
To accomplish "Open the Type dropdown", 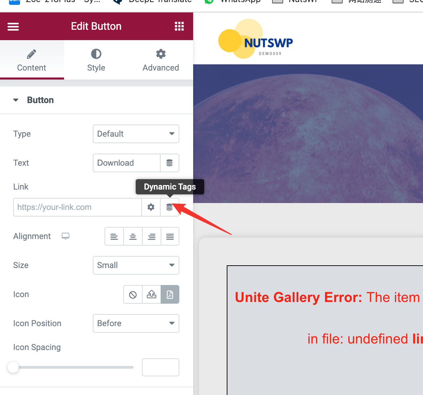I will pos(136,134).
